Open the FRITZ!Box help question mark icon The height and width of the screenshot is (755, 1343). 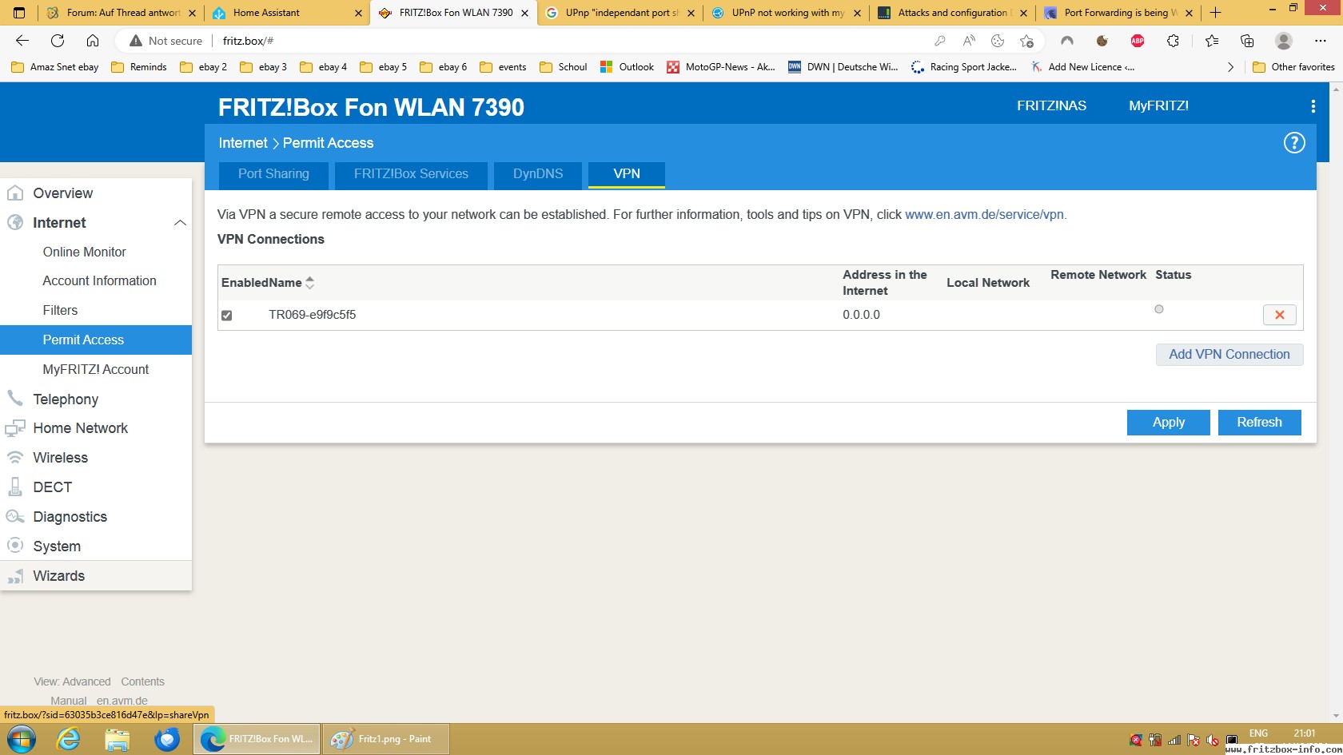click(1293, 143)
